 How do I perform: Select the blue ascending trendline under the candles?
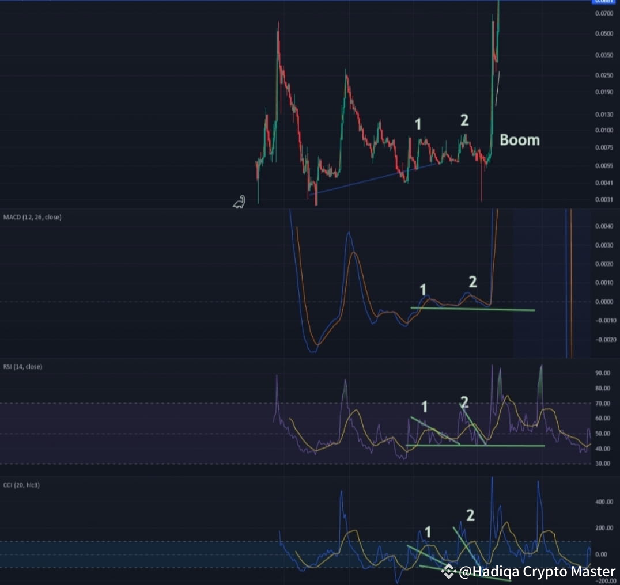click(x=375, y=178)
